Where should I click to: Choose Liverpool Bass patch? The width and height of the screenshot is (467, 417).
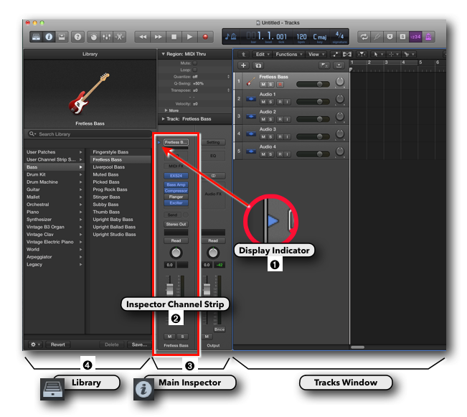tap(110, 167)
